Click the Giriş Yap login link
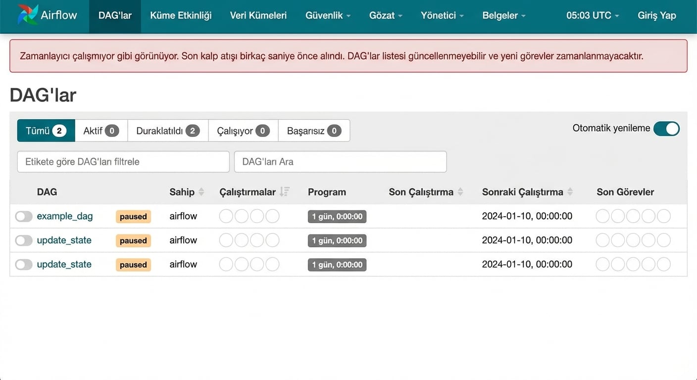The height and width of the screenshot is (380, 697). tap(656, 15)
